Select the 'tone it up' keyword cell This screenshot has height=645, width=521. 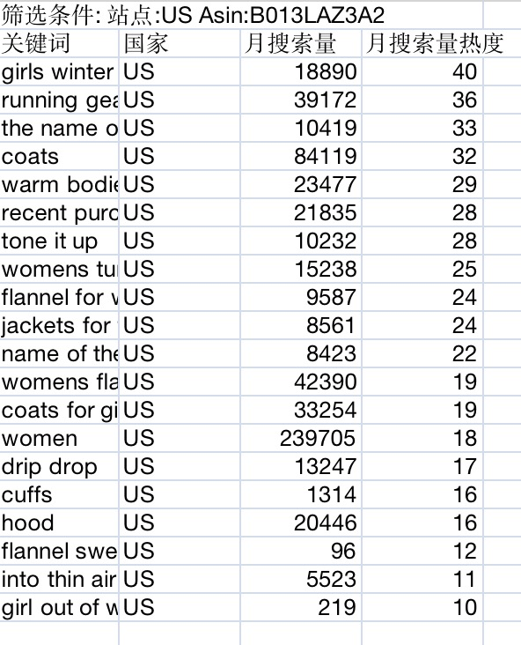[x=59, y=241]
